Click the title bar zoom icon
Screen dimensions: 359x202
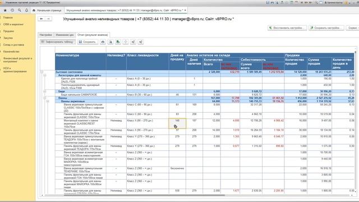pyautogui.click(x=316, y=2)
